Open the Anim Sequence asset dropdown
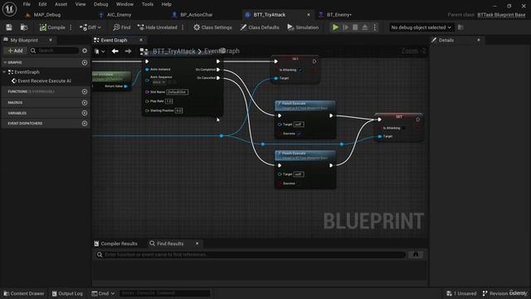Viewport: 531px width, 299px height. point(158,82)
